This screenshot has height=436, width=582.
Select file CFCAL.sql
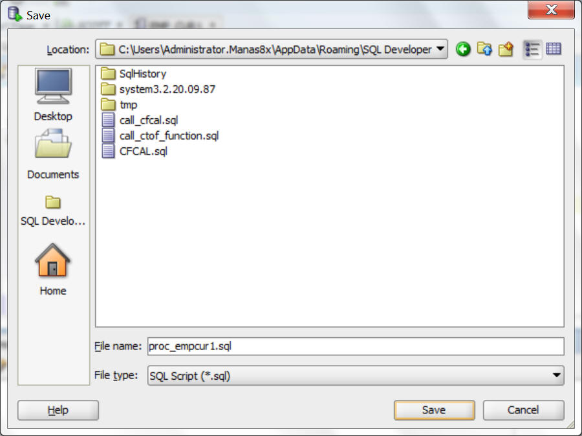[135, 152]
